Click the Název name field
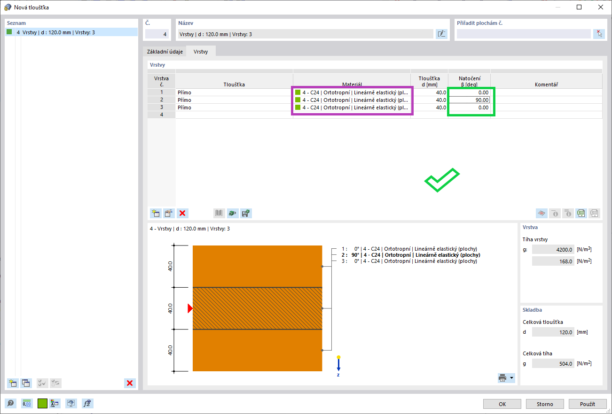Image resolution: width=612 pixels, height=414 pixels. click(x=306, y=34)
